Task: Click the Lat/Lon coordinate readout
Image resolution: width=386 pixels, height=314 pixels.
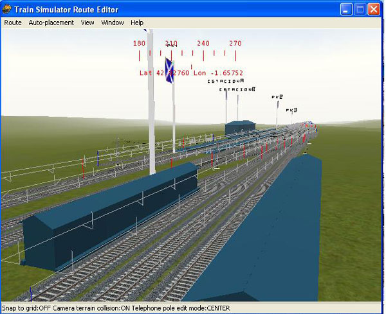Action: pyautogui.click(x=191, y=73)
